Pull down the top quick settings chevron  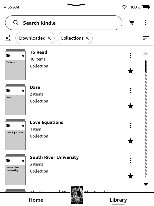click(x=76, y=5)
